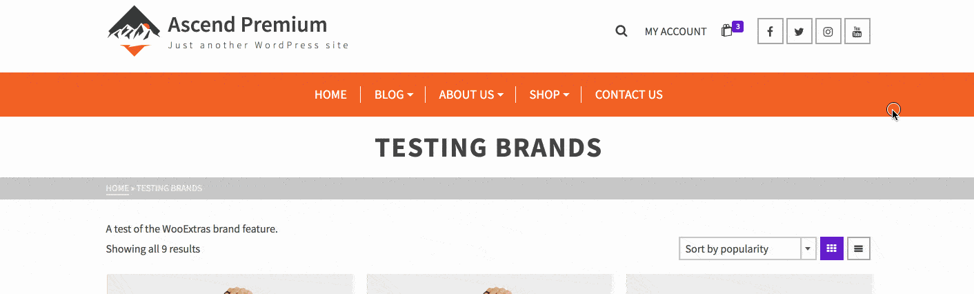Switch to list view layout
This screenshot has height=294, width=974.
pyautogui.click(x=858, y=248)
